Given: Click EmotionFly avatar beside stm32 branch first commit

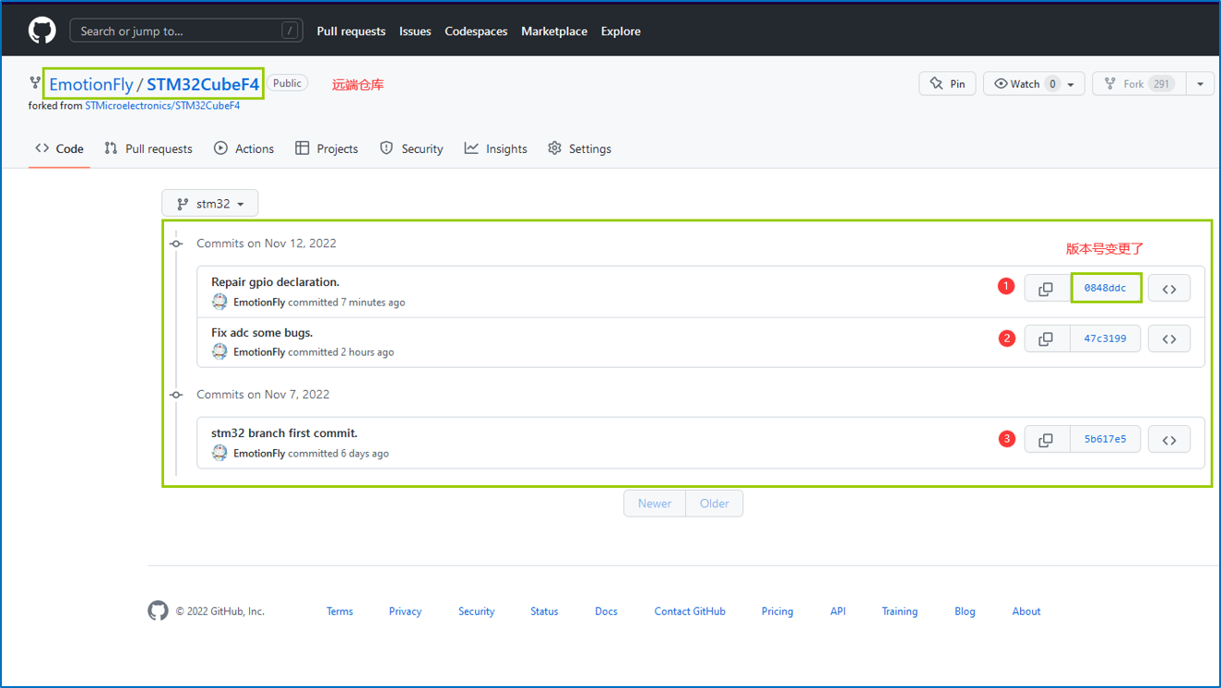Looking at the screenshot, I should (219, 453).
